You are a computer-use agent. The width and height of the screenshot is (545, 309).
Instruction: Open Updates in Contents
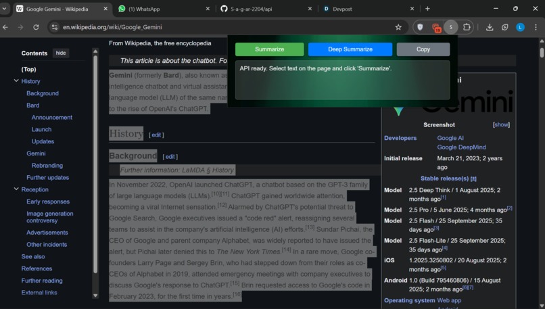[x=43, y=141]
